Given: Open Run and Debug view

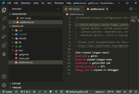Looking at the screenshot, I should coord(4,36).
